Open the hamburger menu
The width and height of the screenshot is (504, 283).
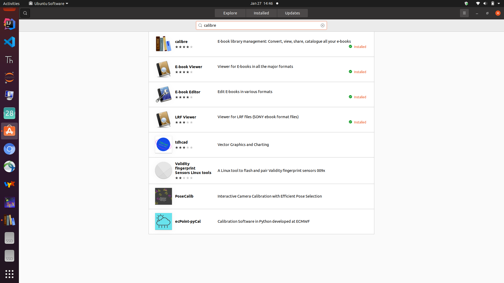point(464,13)
